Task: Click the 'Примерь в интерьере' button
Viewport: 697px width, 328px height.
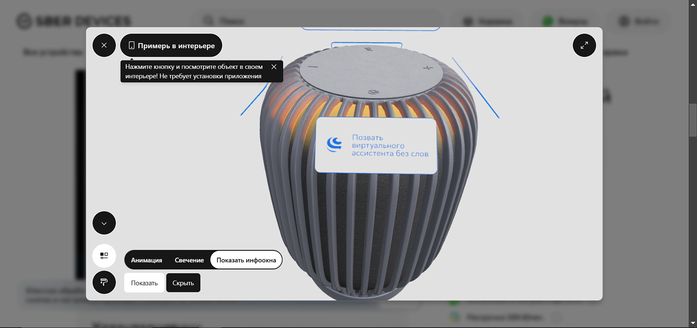Action: tap(171, 45)
